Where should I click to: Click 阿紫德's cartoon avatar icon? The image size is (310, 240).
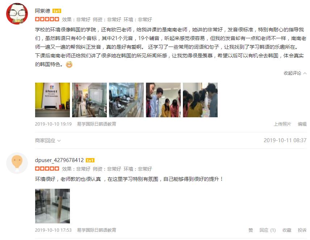(x=17, y=14)
